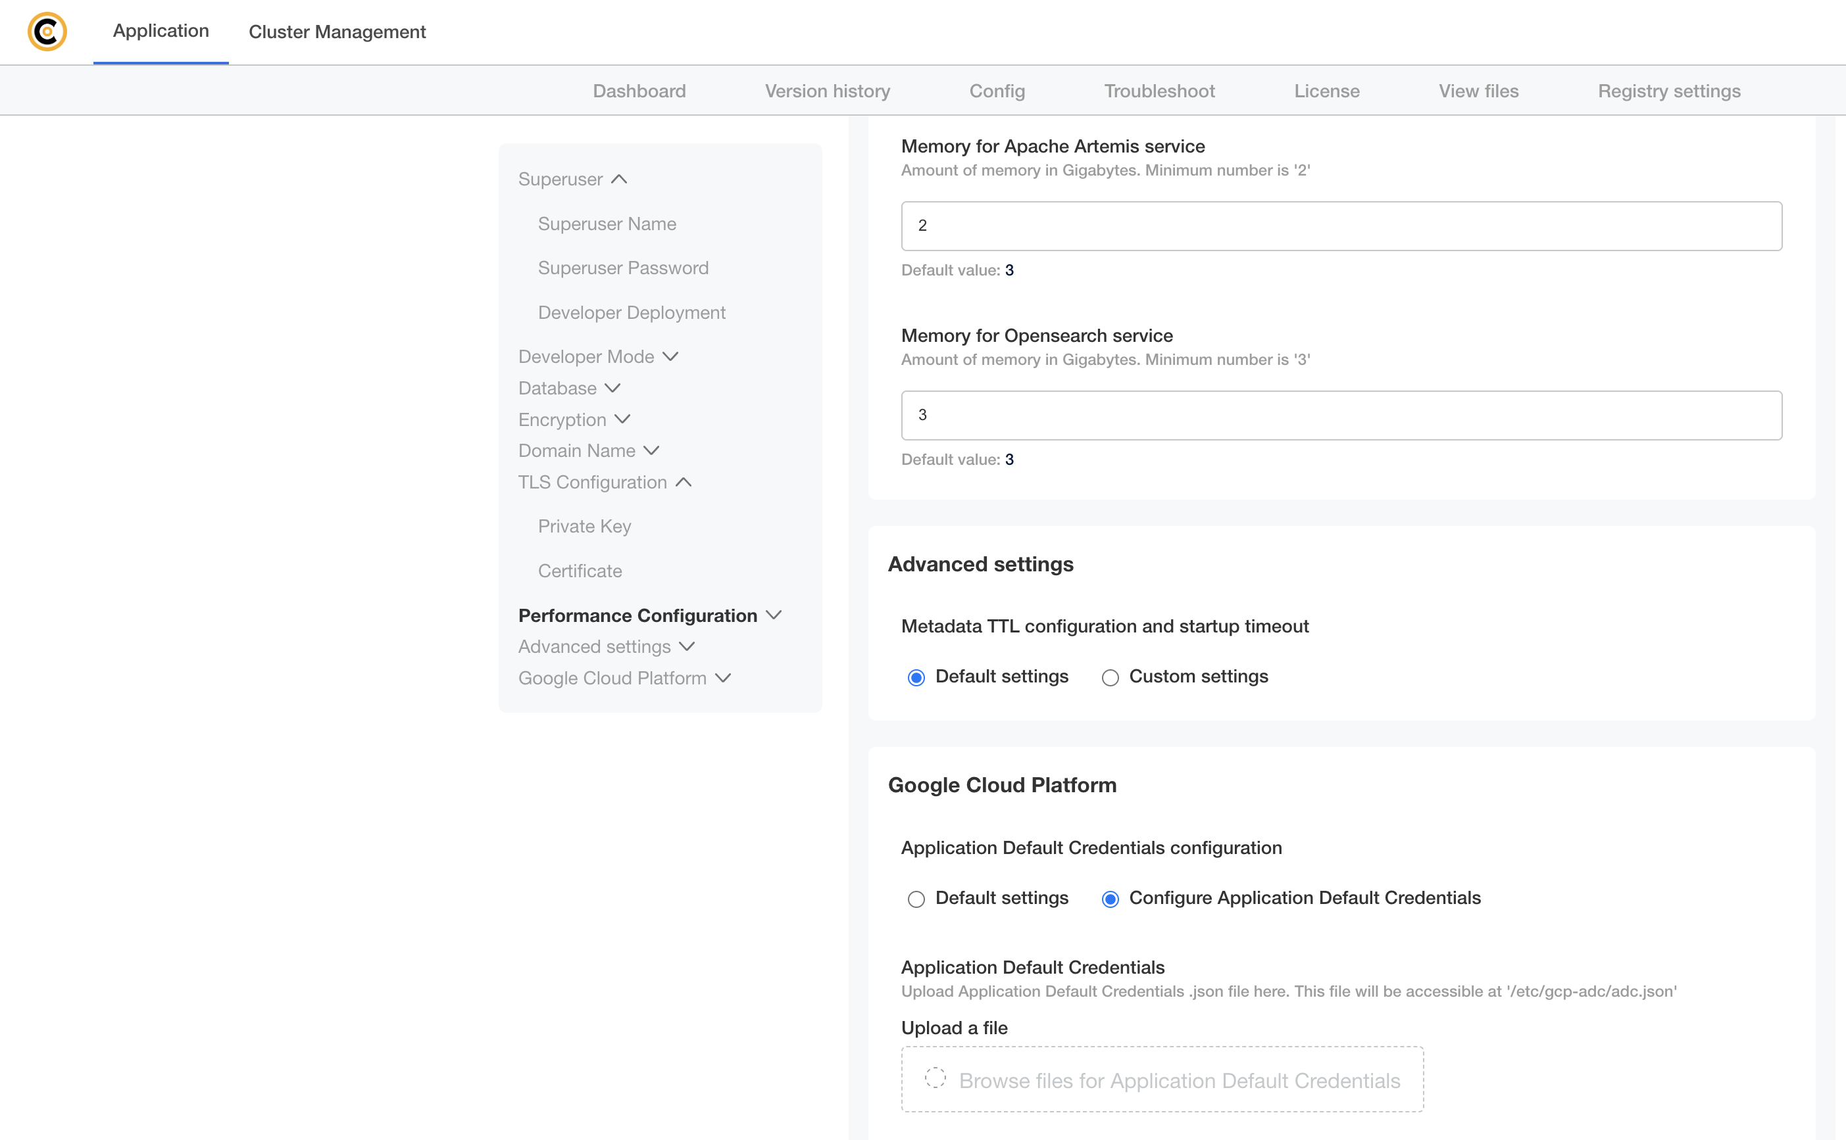Switch to Cluster Management tab
The image size is (1846, 1140).
[337, 32]
